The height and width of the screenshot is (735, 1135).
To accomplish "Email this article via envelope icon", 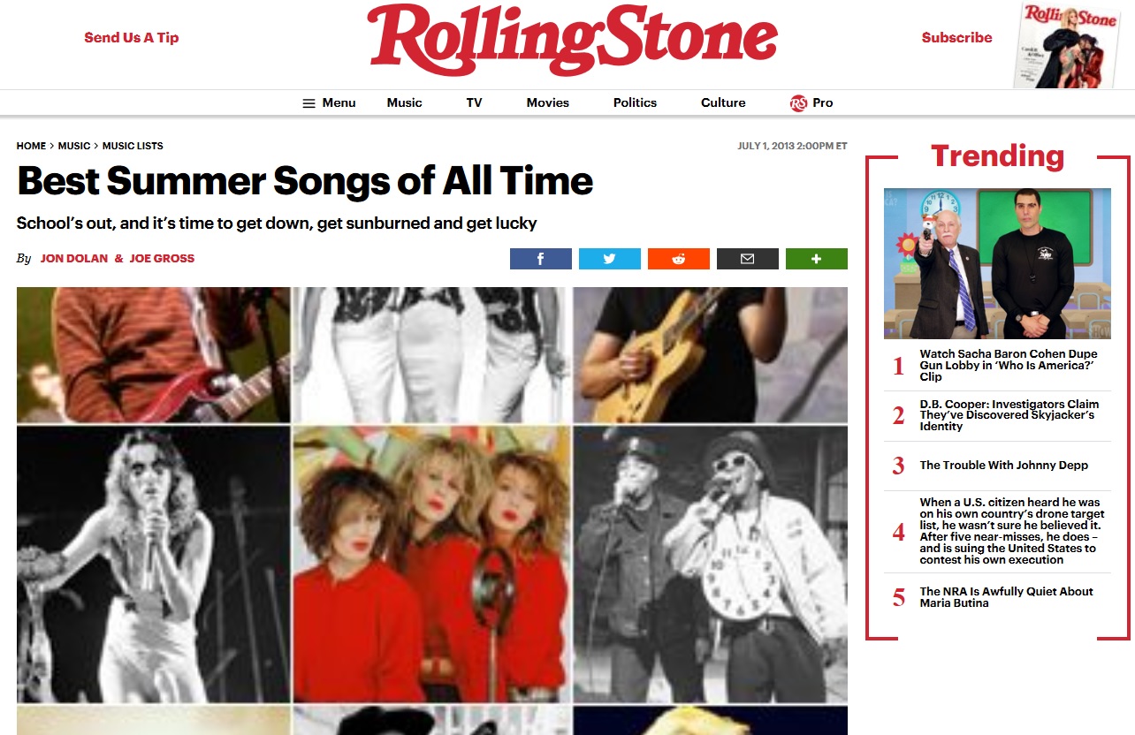I will pyautogui.click(x=747, y=259).
